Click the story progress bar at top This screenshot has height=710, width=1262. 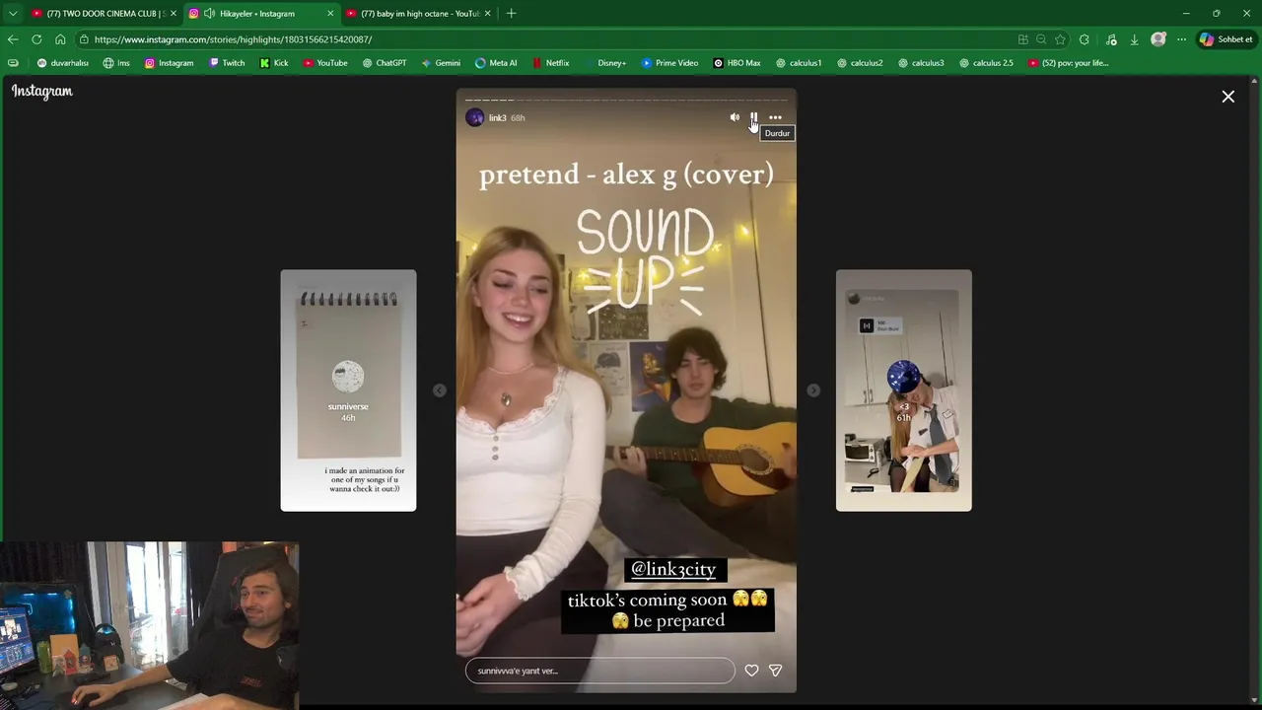click(x=626, y=100)
